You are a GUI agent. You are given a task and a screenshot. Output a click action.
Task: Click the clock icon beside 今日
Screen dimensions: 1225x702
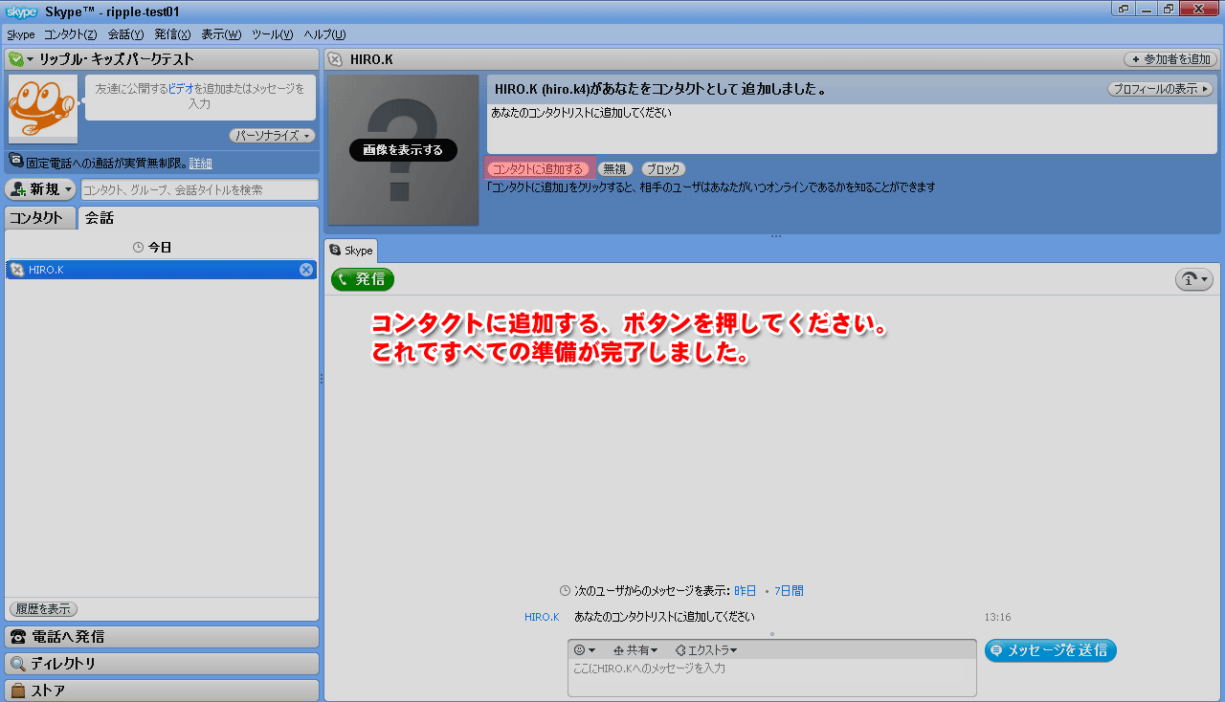point(138,247)
